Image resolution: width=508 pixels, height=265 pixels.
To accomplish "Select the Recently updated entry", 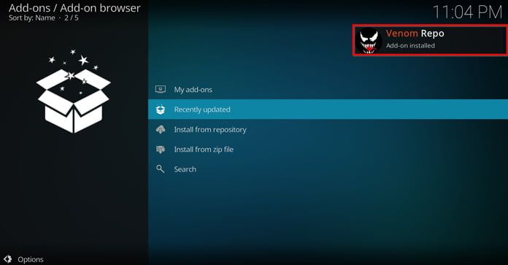I will (x=328, y=110).
